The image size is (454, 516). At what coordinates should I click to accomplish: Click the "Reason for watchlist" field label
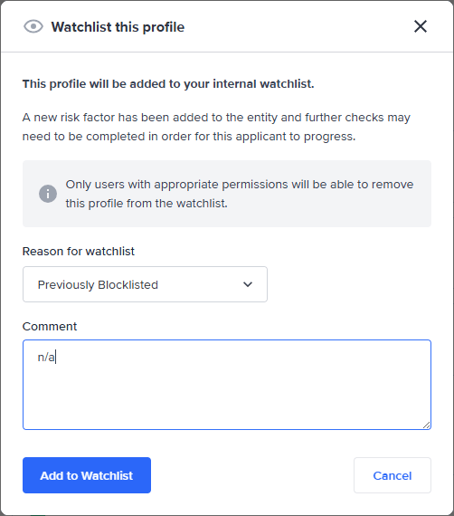click(79, 252)
